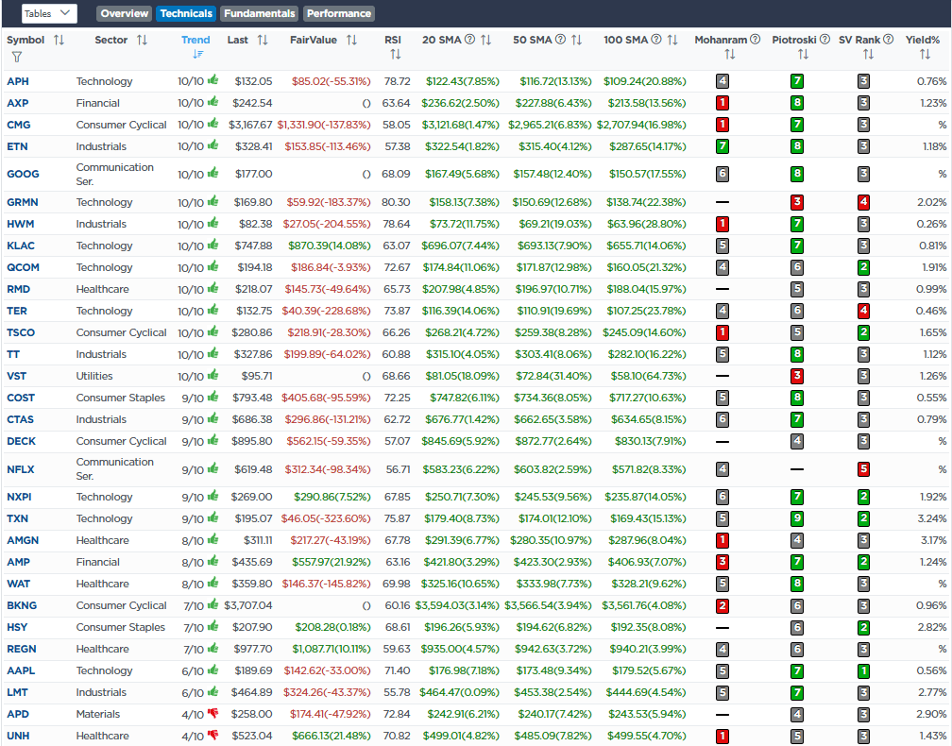The width and height of the screenshot is (952, 746).
Task: Sort by Sector column arrows
Action: 142,40
